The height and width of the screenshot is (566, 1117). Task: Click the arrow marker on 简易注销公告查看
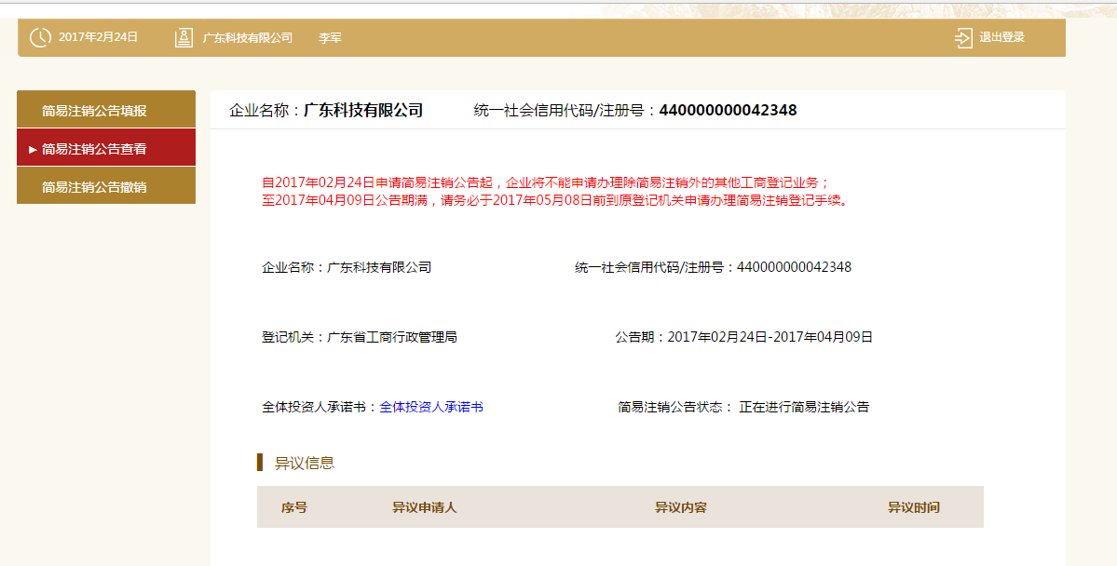click(33, 149)
